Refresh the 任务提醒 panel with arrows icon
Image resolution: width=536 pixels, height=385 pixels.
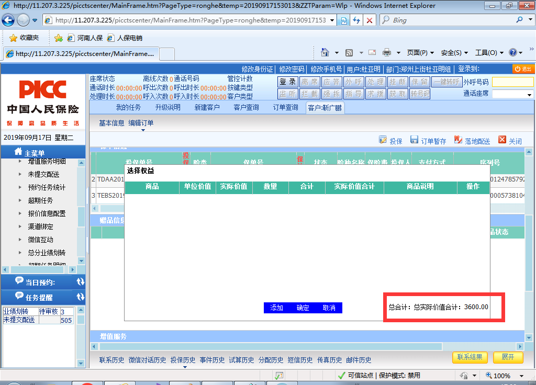(80, 297)
